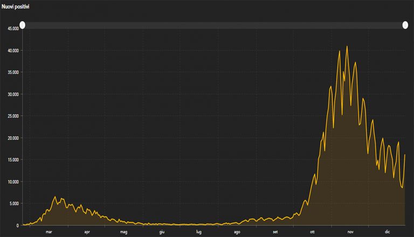Click the 45.000 y-axis label
The height and width of the screenshot is (237, 414).
[x=13, y=29]
